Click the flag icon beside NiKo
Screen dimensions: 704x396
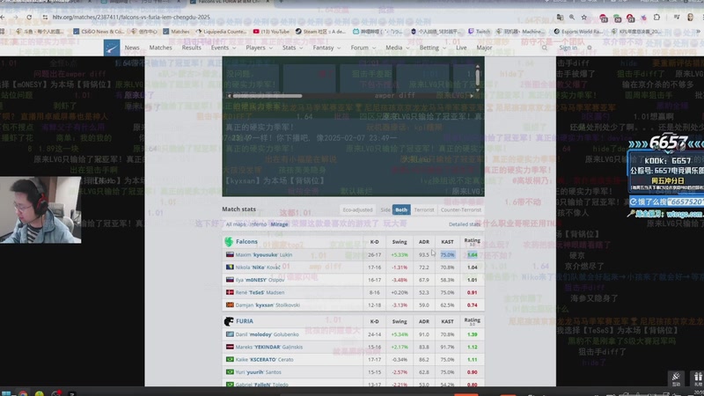pyautogui.click(x=230, y=268)
